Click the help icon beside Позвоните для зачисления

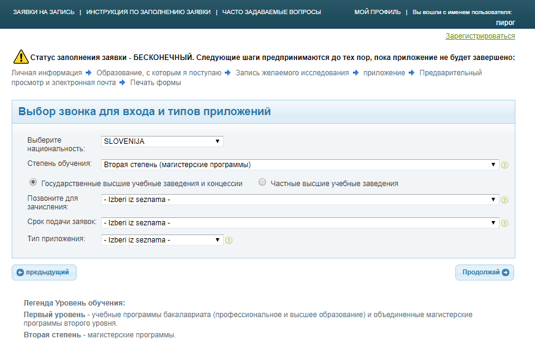(x=504, y=200)
